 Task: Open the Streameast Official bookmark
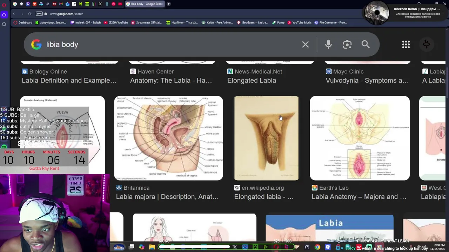coord(146,22)
